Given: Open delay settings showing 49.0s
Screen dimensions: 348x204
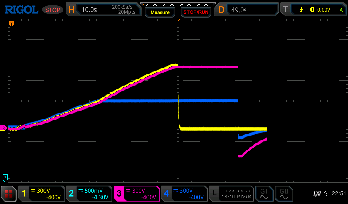Looking at the screenshot, I should tap(246, 10).
